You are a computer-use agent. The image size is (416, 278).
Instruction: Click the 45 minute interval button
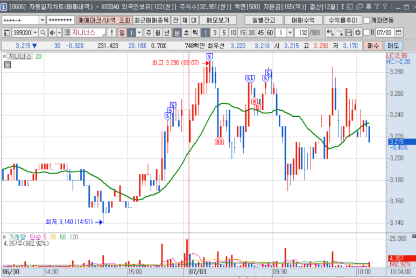tap(261, 33)
